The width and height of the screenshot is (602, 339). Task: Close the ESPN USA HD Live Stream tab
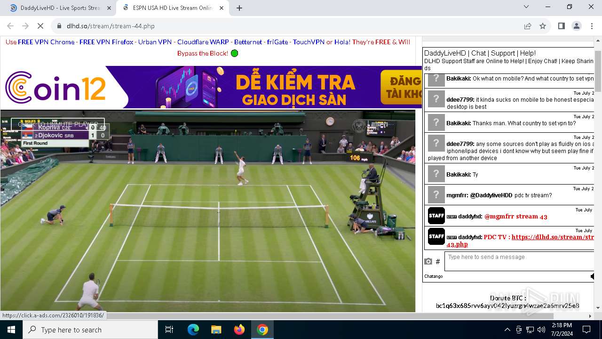tap(222, 8)
